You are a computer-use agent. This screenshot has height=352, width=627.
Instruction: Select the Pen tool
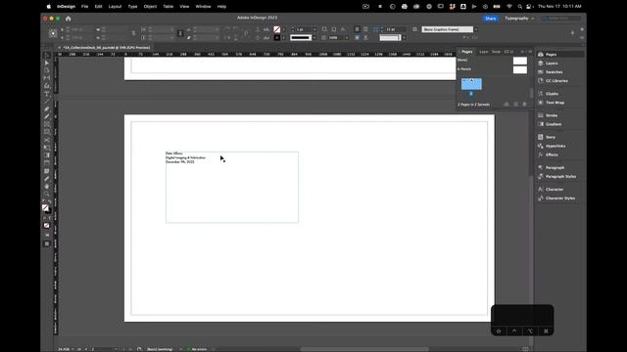47,110
